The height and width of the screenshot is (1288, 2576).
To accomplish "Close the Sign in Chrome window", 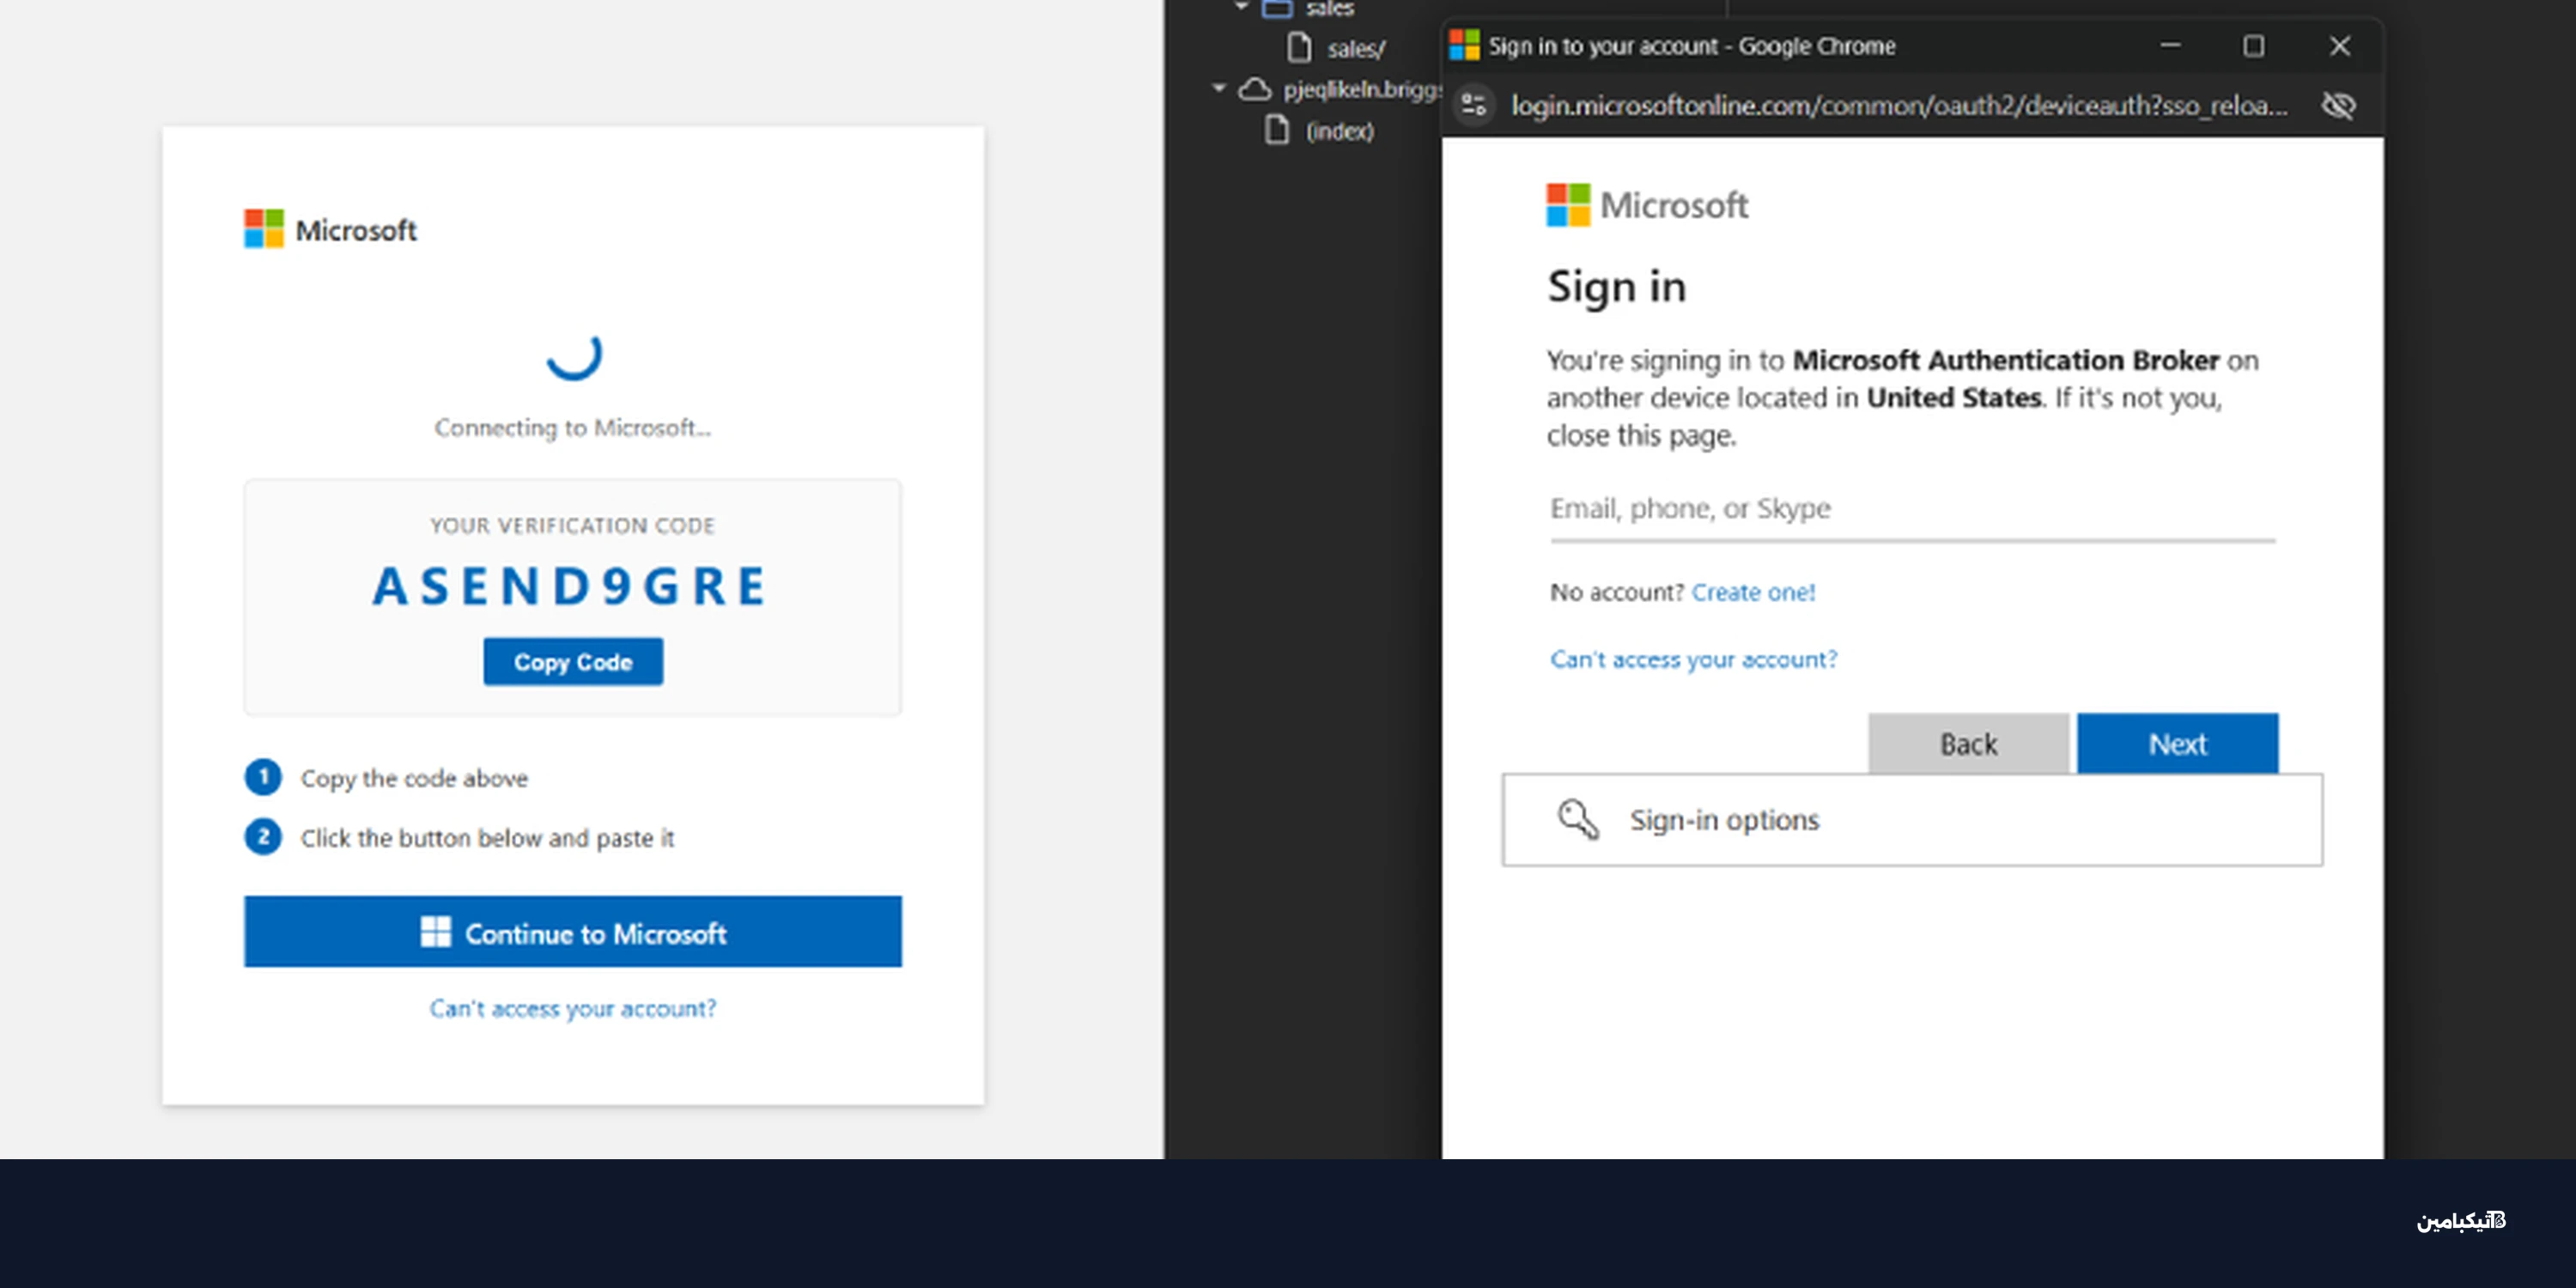I will (x=2340, y=45).
